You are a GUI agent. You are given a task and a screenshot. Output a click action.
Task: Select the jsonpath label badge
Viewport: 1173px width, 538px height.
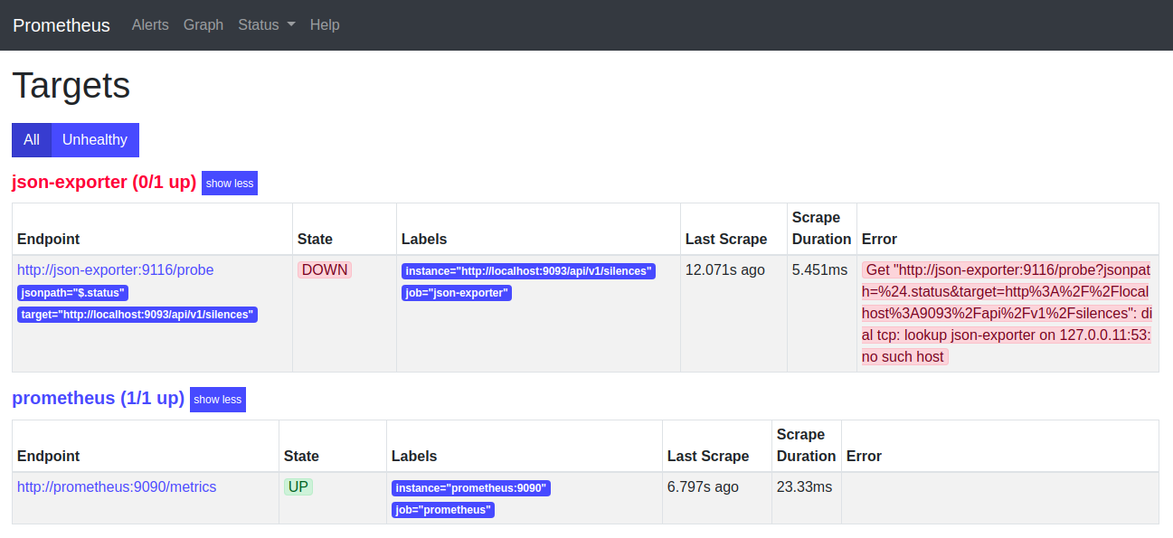[72, 292]
